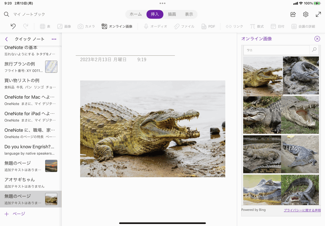
Task: Switch to the 描画 tab
Action: [x=172, y=14]
